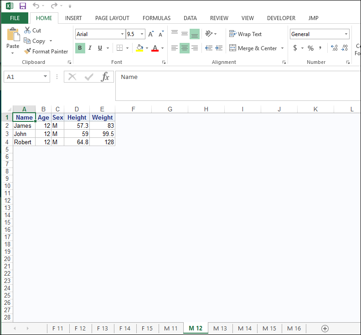Switch to the PAGE LAYOUT tab

point(112,18)
